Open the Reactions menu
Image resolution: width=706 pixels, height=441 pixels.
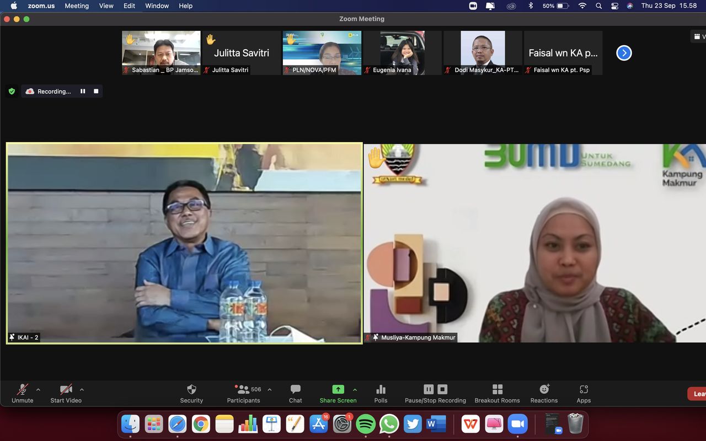(544, 394)
